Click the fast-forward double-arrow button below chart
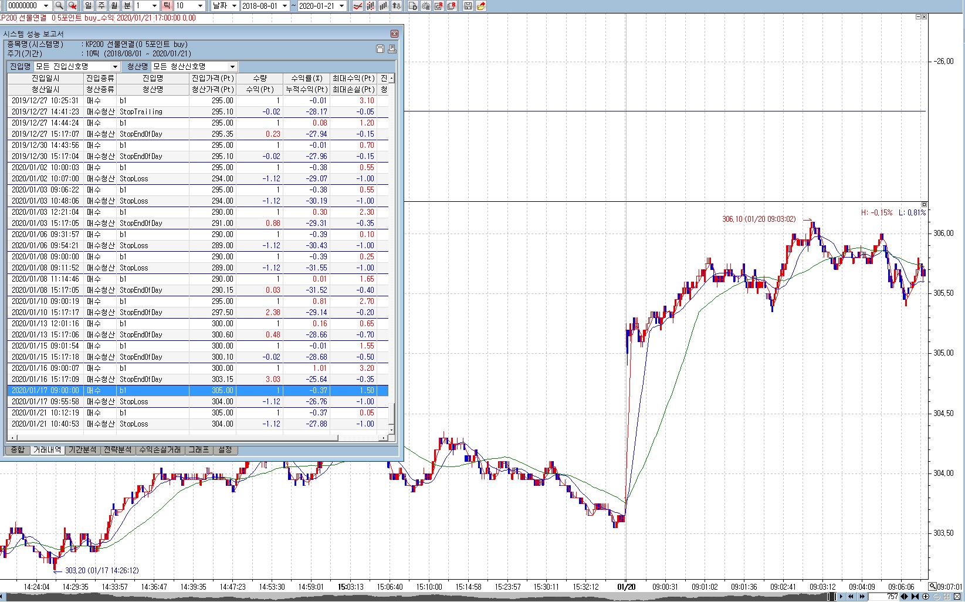Screen dimensions: 965x602 coord(862,597)
